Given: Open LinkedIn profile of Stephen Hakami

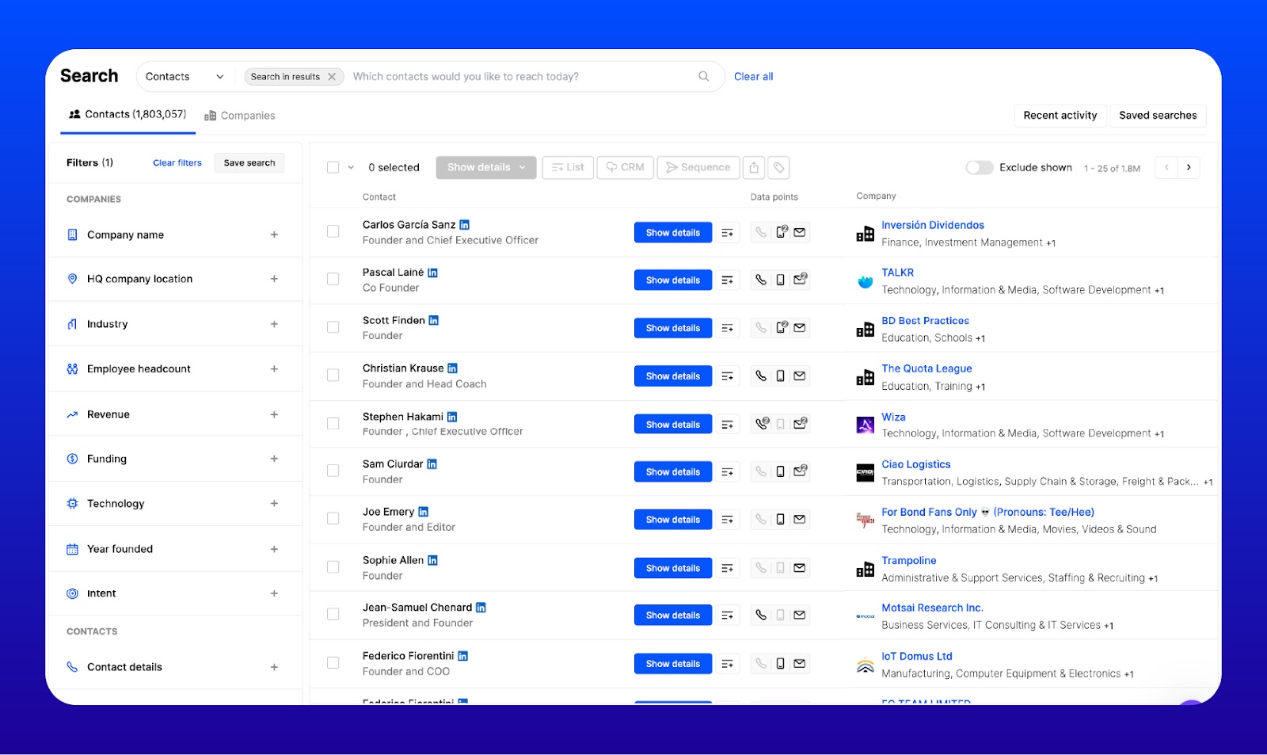Looking at the screenshot, I should 452,417.
